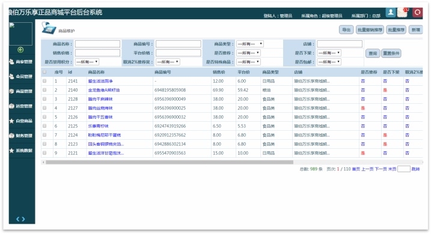This screenshot has height=234, width=431.
Task: Open the 是否包邮 dropdown
Action: [329, 62]
